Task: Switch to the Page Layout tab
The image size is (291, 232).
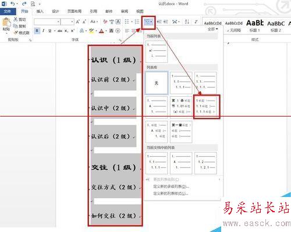Action: [74, 12]
